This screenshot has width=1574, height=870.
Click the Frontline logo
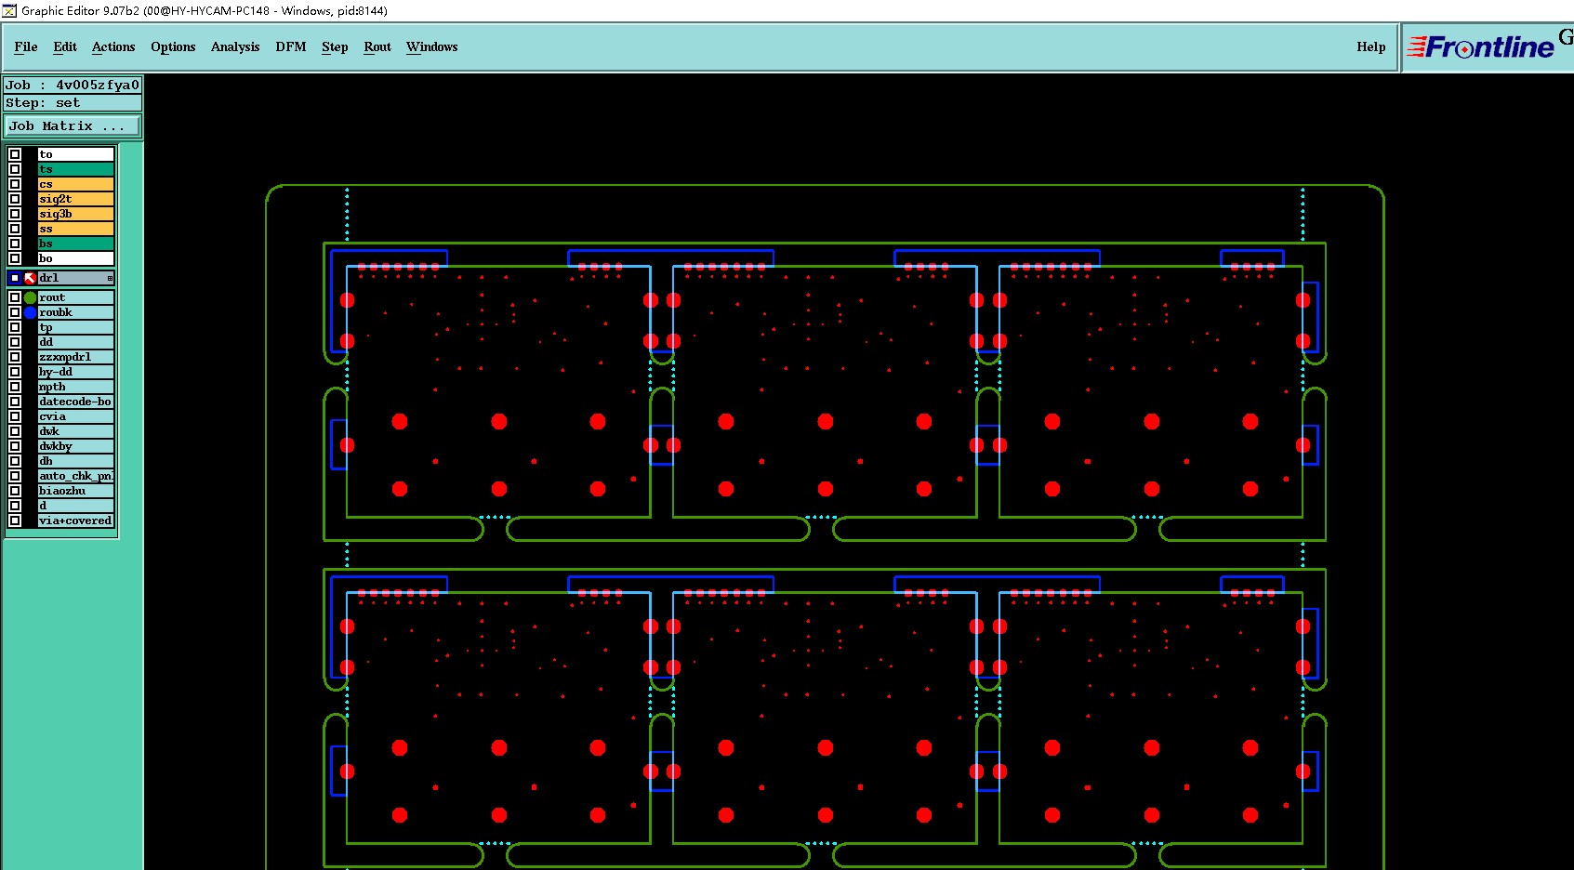pos(1481,46)
